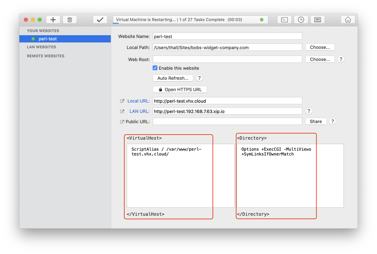Follow the LAN URL link label

(139, 111)
